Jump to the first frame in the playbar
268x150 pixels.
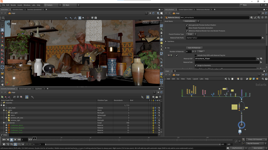pos(4,140)
